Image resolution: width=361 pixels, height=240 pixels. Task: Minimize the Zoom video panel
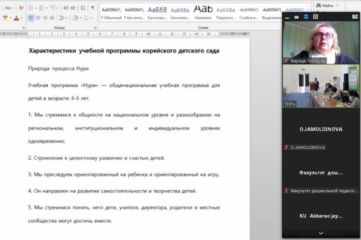coord(288,17)
